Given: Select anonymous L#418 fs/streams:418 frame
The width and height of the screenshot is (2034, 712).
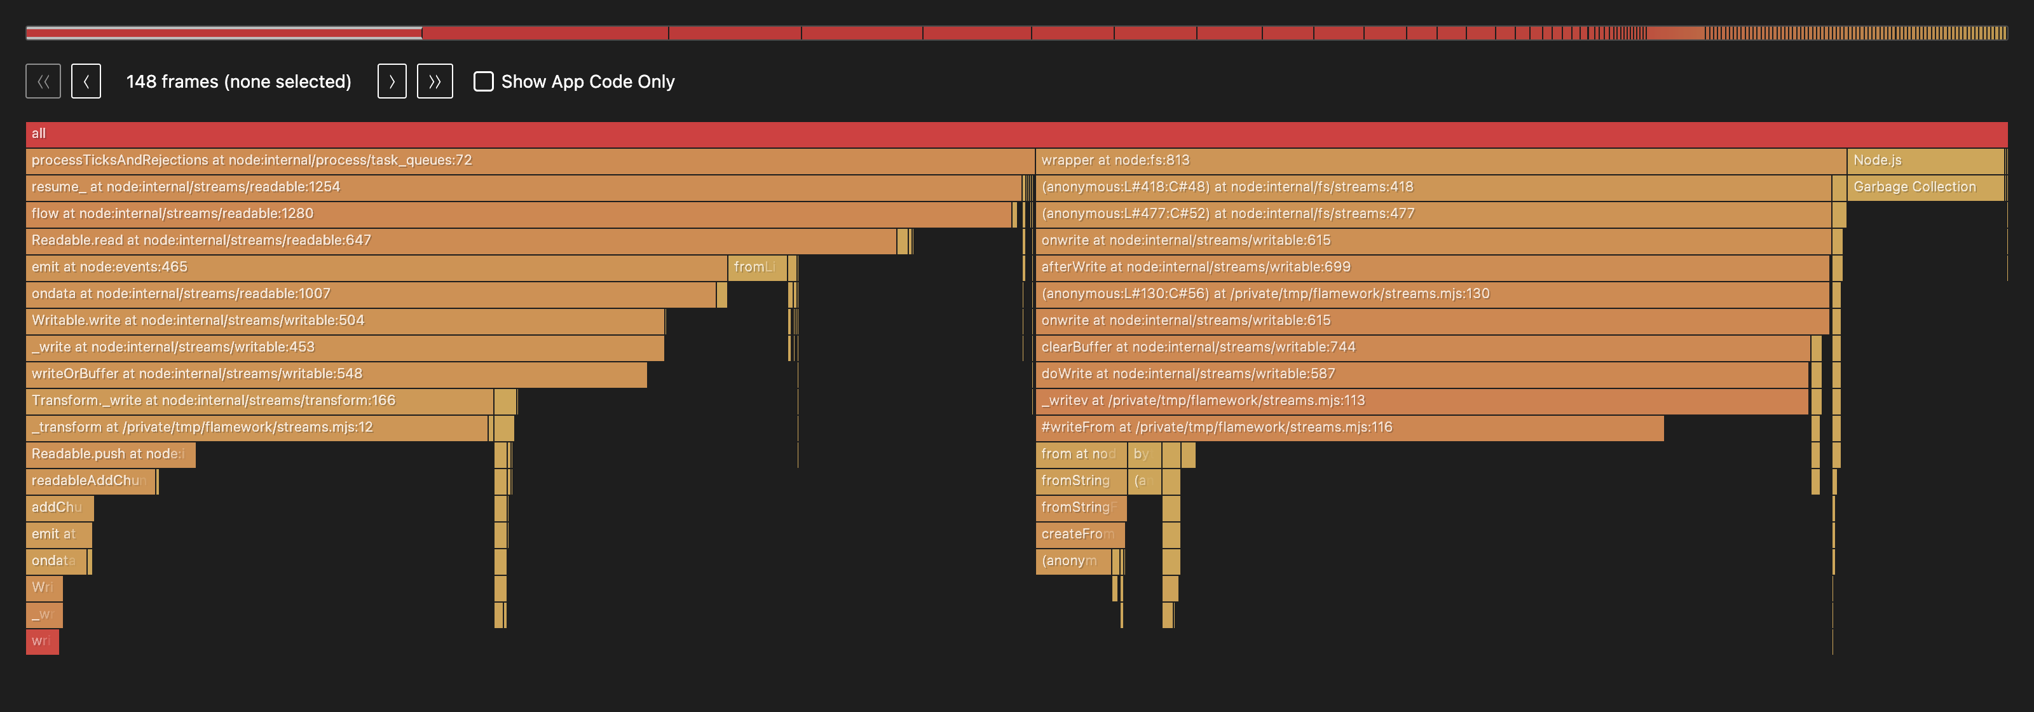Looking at the screenshot, I should 1433,188.
